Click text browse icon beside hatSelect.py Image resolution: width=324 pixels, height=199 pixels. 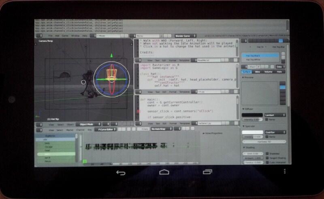(194, 123)
